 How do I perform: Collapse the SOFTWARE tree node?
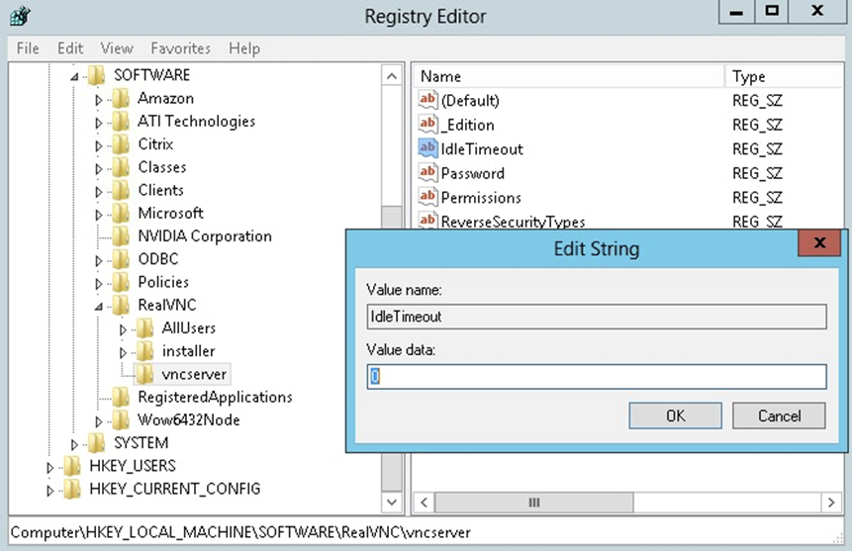[75, 76]
